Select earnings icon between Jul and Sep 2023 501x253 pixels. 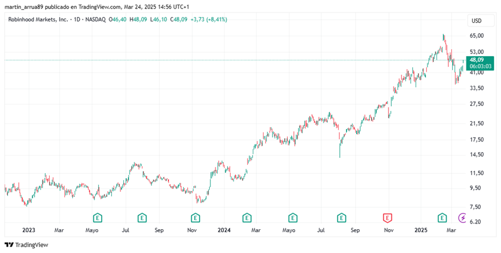point(142,217)
